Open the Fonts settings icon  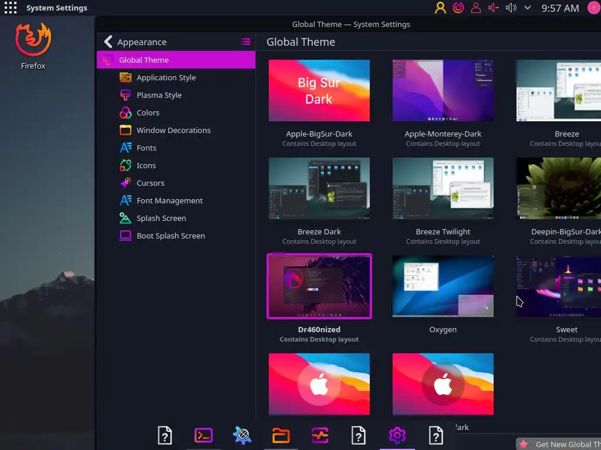pos(126,148)
